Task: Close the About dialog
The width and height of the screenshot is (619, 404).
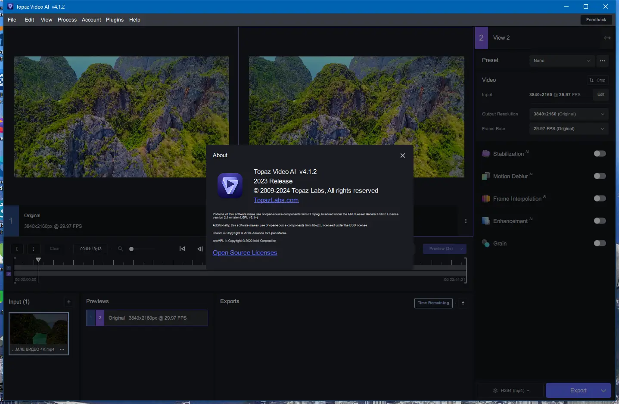Action: pos(403,155)
